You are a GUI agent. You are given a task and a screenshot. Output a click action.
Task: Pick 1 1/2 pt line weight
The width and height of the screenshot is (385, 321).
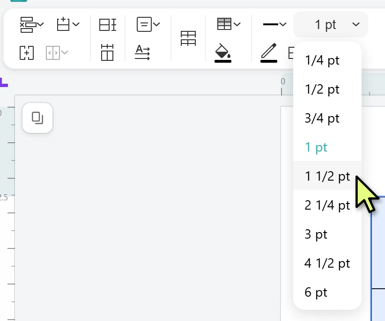(327, 175)
